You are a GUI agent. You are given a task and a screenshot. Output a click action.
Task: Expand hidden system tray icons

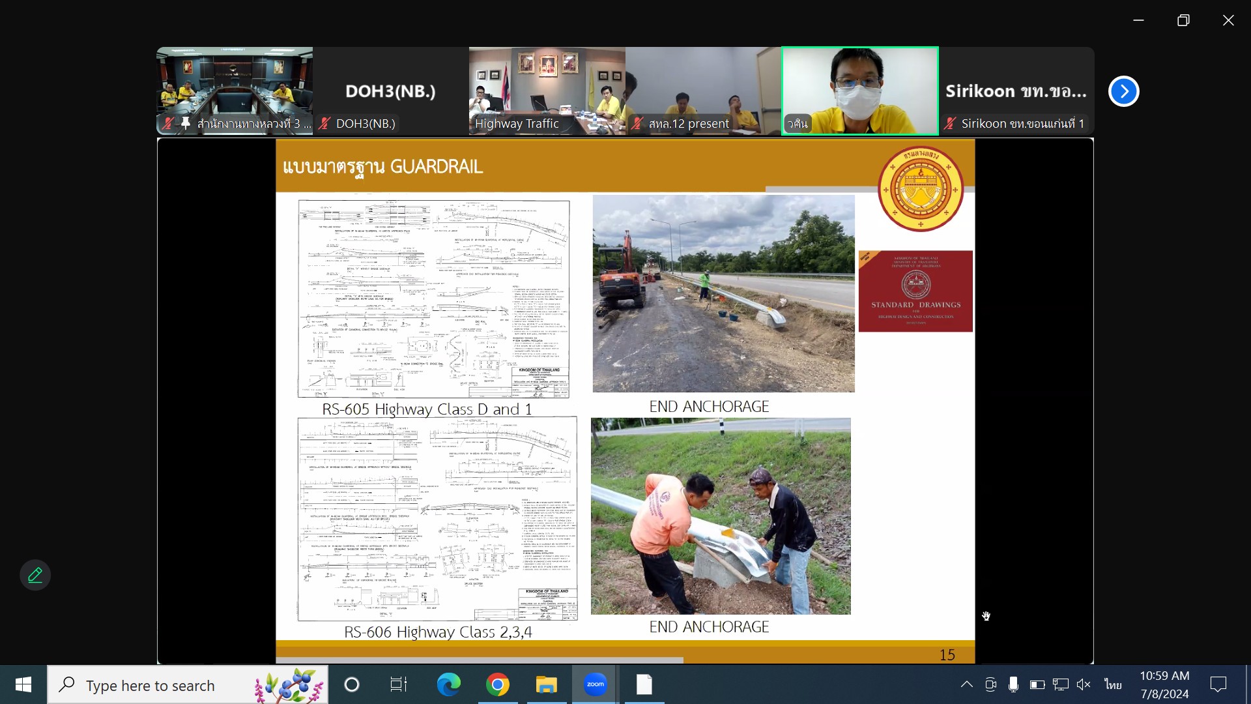(x=967, y=684)
